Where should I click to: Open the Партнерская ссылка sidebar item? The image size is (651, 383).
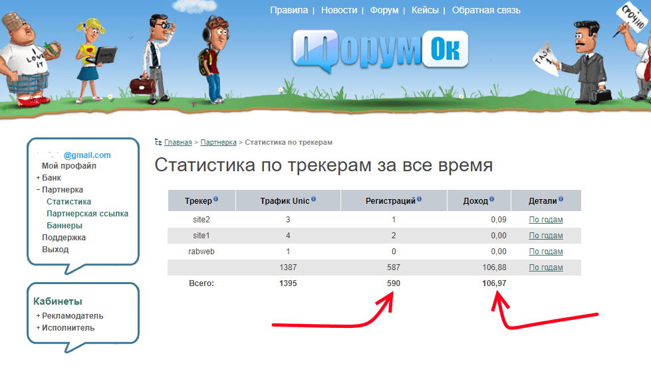point(87,214)
